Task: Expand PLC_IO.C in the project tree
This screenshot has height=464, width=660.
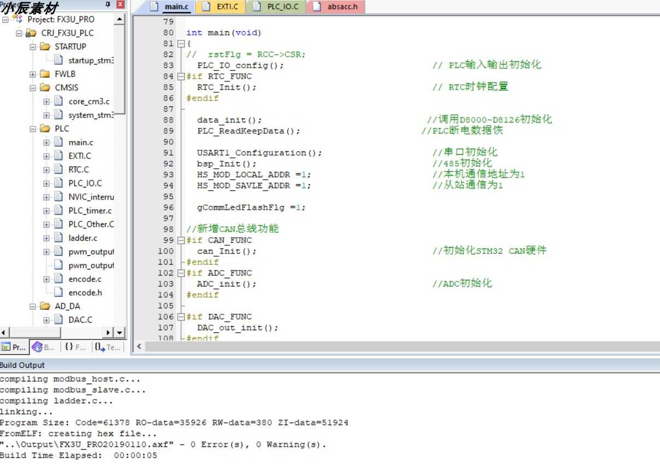Action: tap(46, 183)
